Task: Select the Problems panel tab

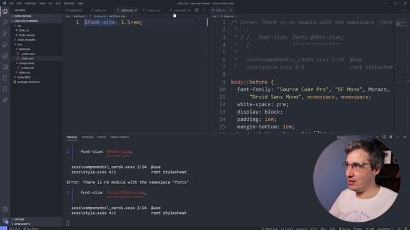Action: coord(87,137)
